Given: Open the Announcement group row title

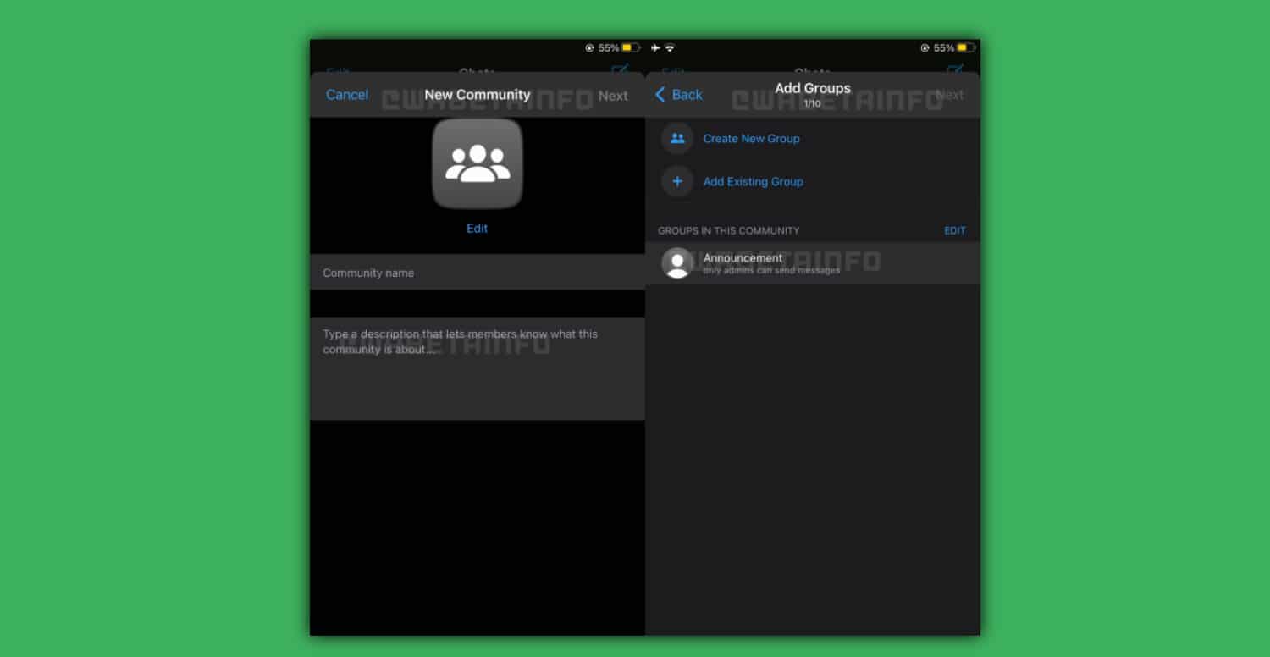Looking at the screenshot, I should click(x=743, y=257).
